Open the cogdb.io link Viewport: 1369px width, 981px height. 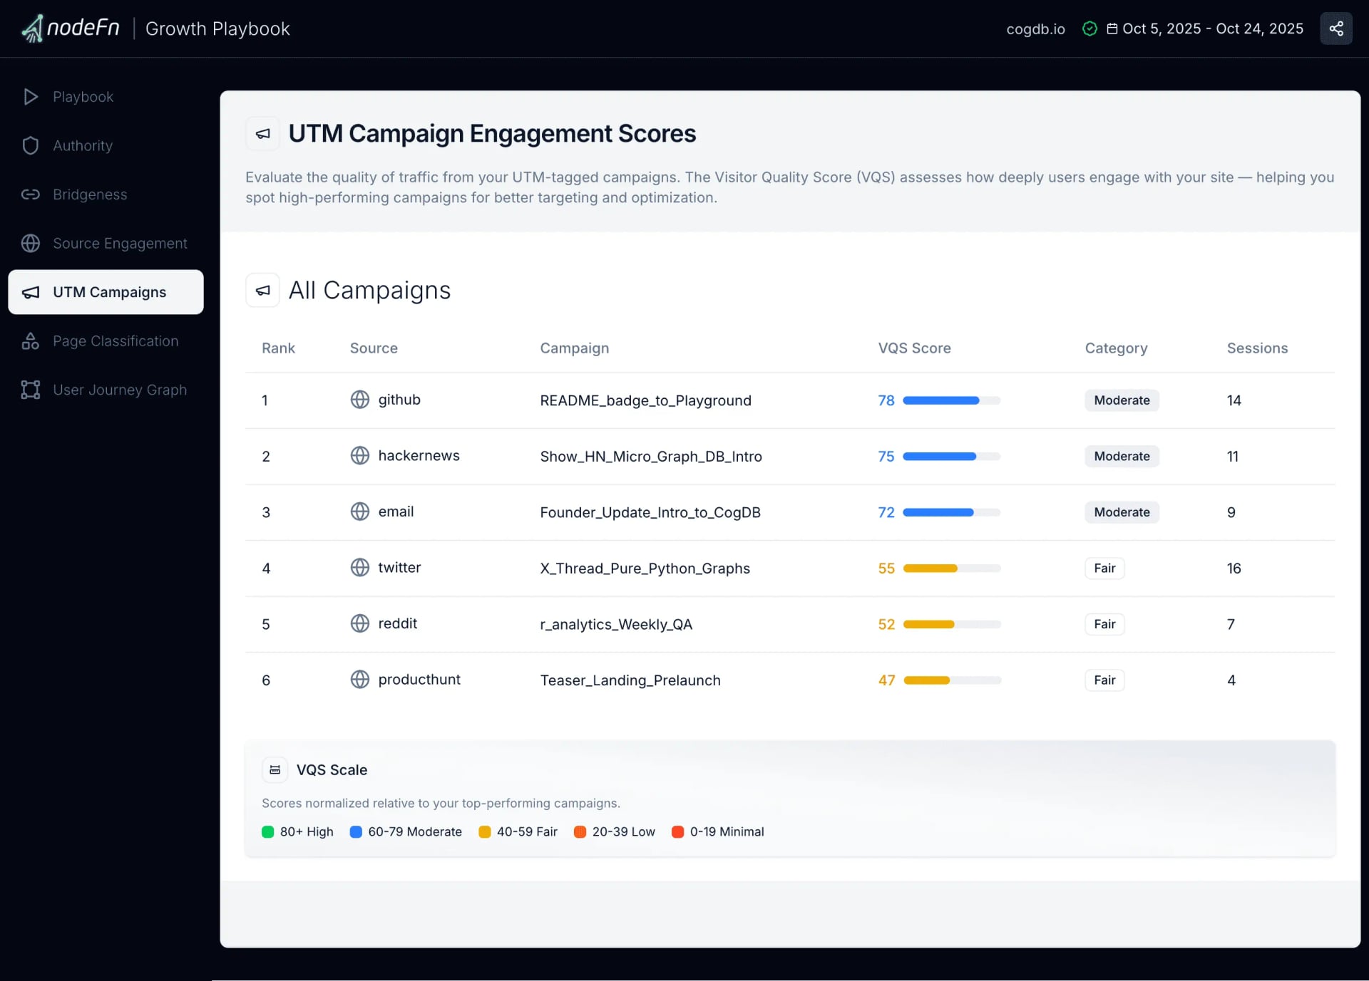[x=1035, y=29]
